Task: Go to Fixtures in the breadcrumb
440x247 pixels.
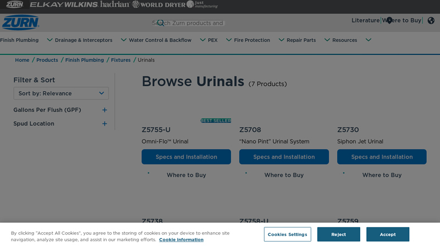Action: point(120,60)
